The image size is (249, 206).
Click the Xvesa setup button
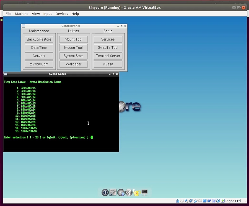[x=108, y=64]
